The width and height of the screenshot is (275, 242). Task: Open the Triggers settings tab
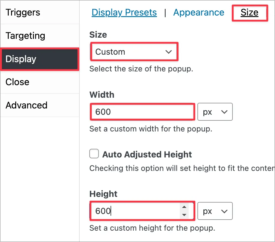coord(23,13)
